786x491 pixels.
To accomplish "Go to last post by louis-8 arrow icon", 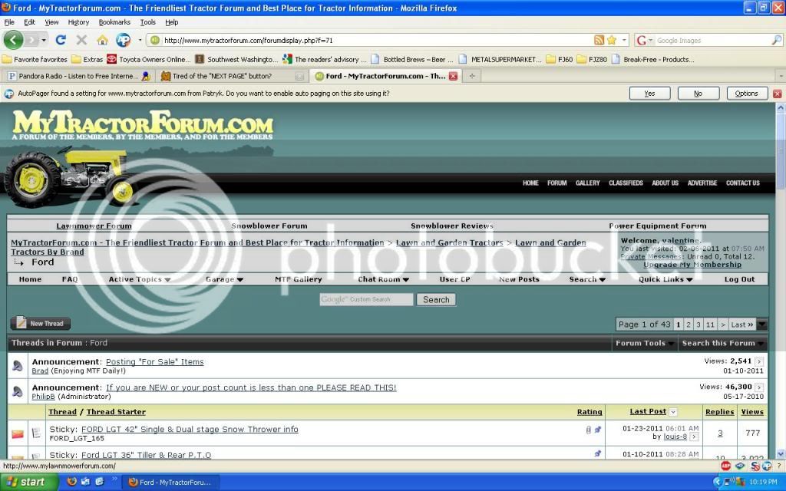I will coord(694,437).
